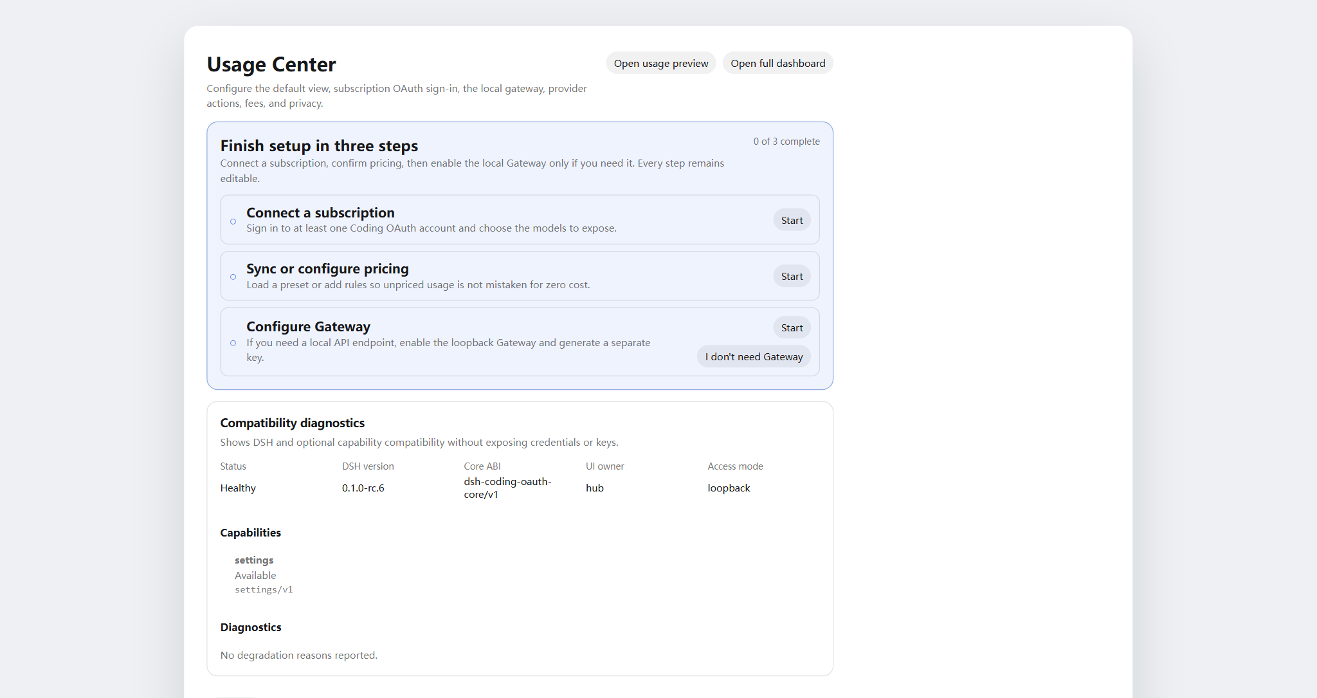The image size is (1317, 698).
Task: Click the UI owner column label
Action: tap(604, 466)
